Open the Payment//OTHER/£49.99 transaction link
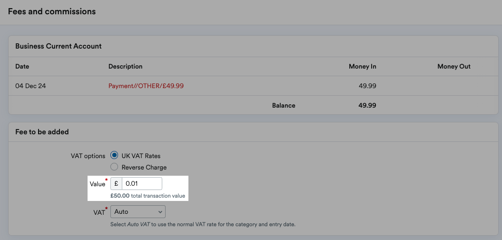The width and height of the screenshot is (502, 240). (x=146, y=86)
